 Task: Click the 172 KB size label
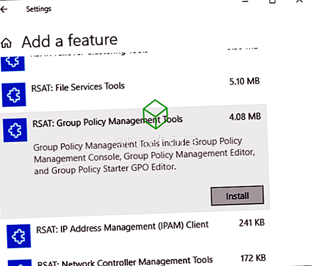[253, 258]
